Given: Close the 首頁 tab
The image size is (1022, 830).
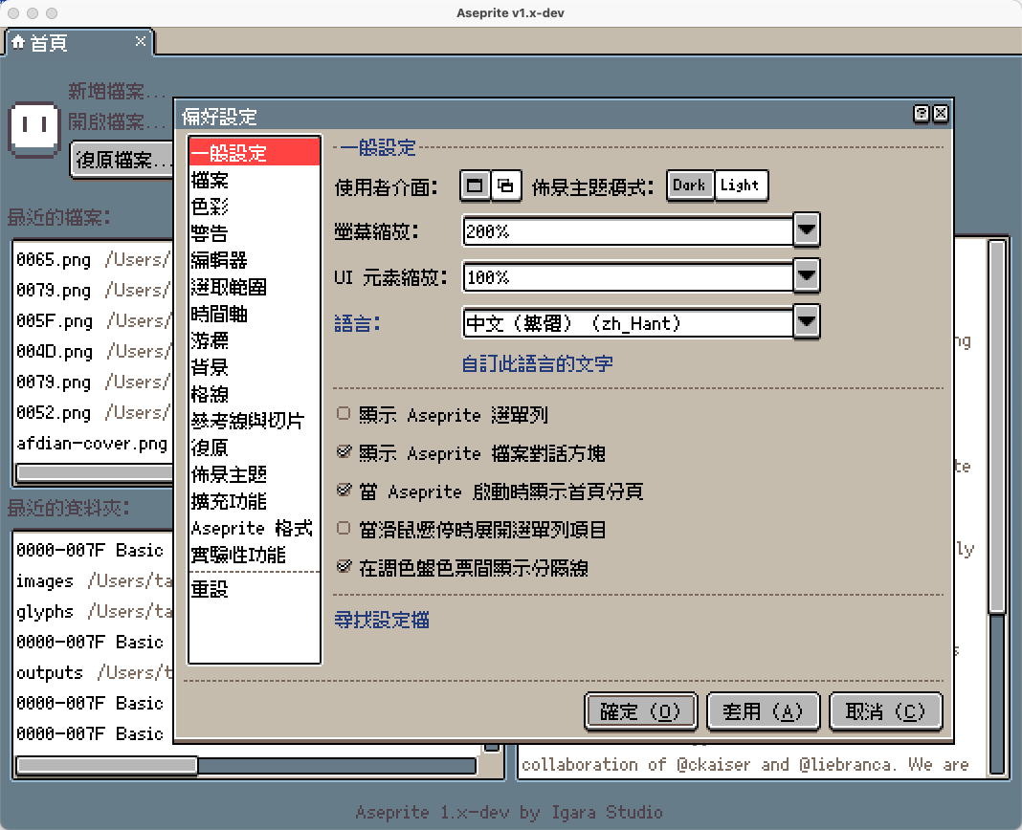Looking at the screenshot, I should pyautogui.click(x=140, y=42).
